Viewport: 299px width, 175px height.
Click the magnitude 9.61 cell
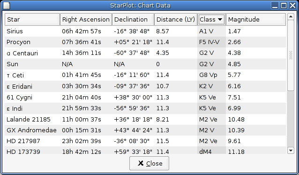coord(234,141)
